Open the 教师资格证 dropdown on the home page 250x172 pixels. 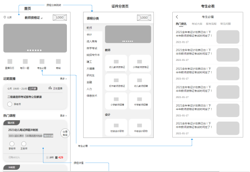click(33, 18)
